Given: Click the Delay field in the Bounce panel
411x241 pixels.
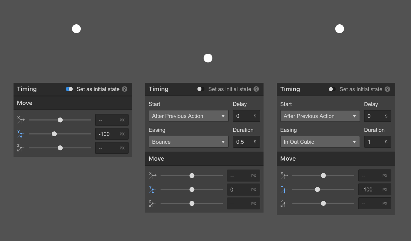Looking at the screenshot, I should pos(246,116).
